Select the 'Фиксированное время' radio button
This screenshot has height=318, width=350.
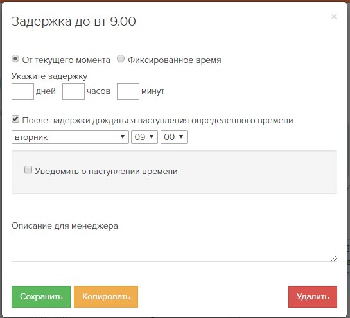click(121, 58)
